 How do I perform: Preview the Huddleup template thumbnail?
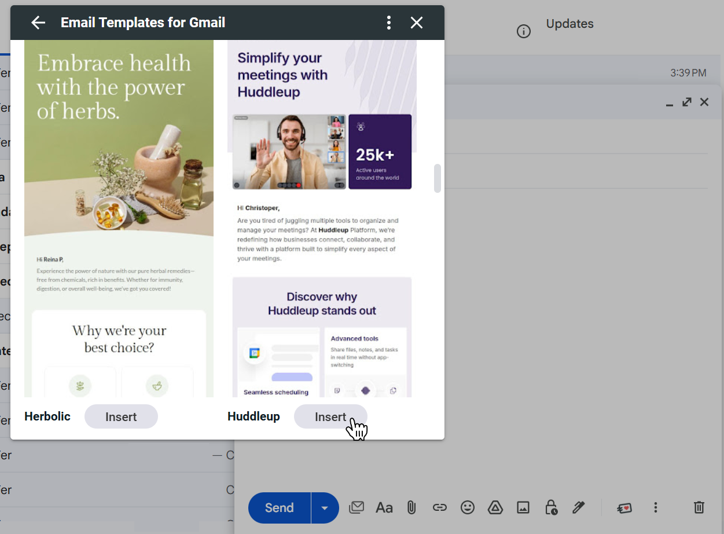pos(322,218)
